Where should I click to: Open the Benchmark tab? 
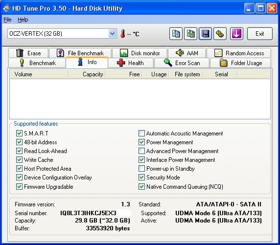pos(37,63)
